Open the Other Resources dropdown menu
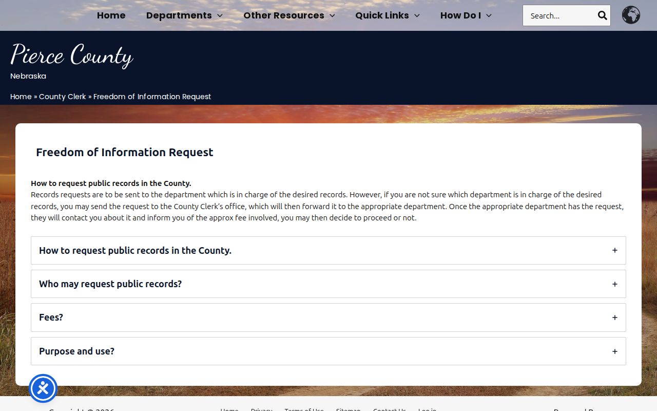 click(x=289, y=15)
